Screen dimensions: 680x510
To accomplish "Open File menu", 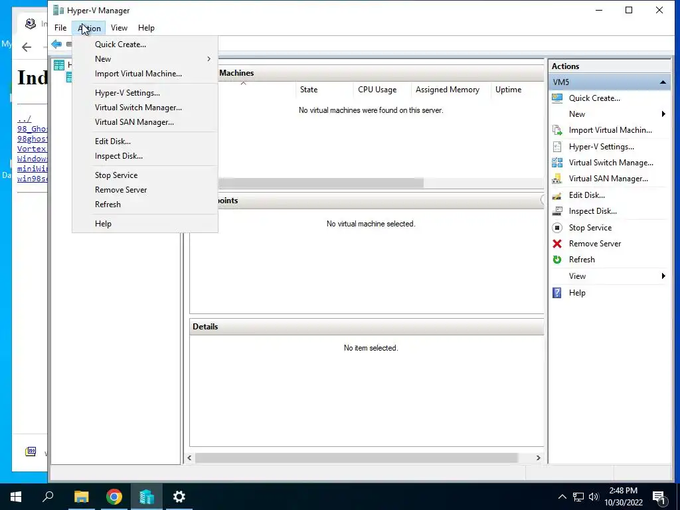I will [x=60, y=28].
